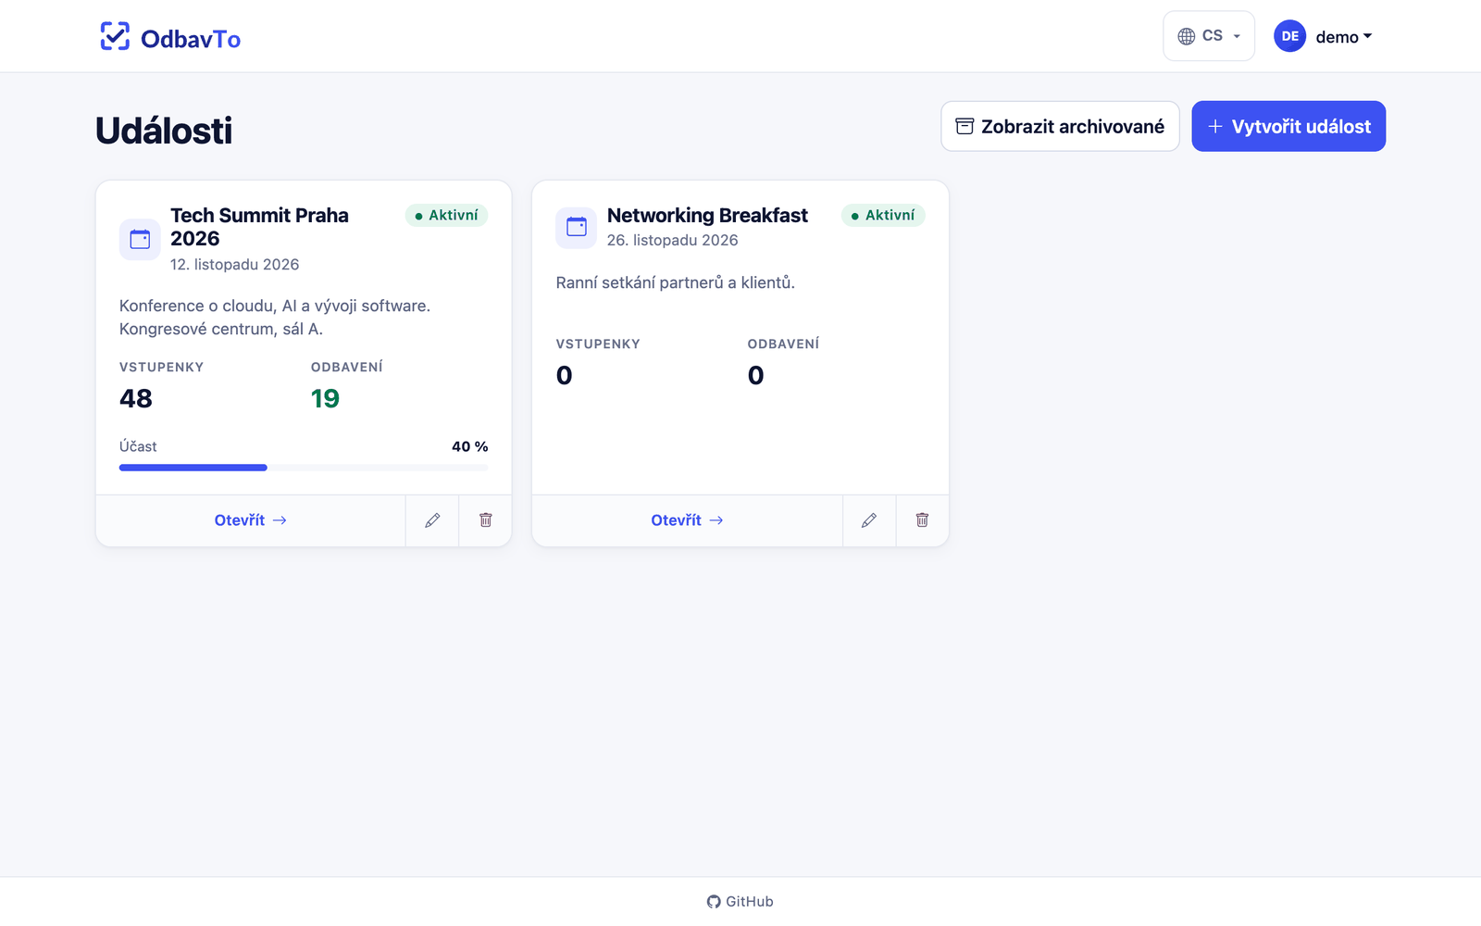The height and width of the screenshot is (926, 1481).
Task: Click VSTUPENKY label on Networking Breakfast card
Action: [598, 344]
